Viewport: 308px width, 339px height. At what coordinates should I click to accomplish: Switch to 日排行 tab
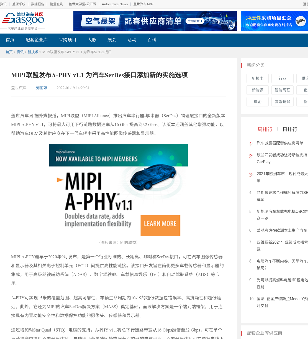coord(290,129)
